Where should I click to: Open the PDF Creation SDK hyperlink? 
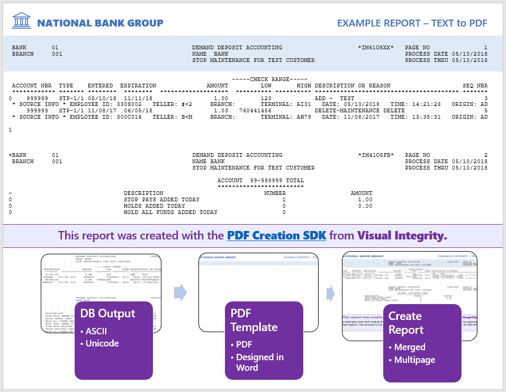coord(277,235)
